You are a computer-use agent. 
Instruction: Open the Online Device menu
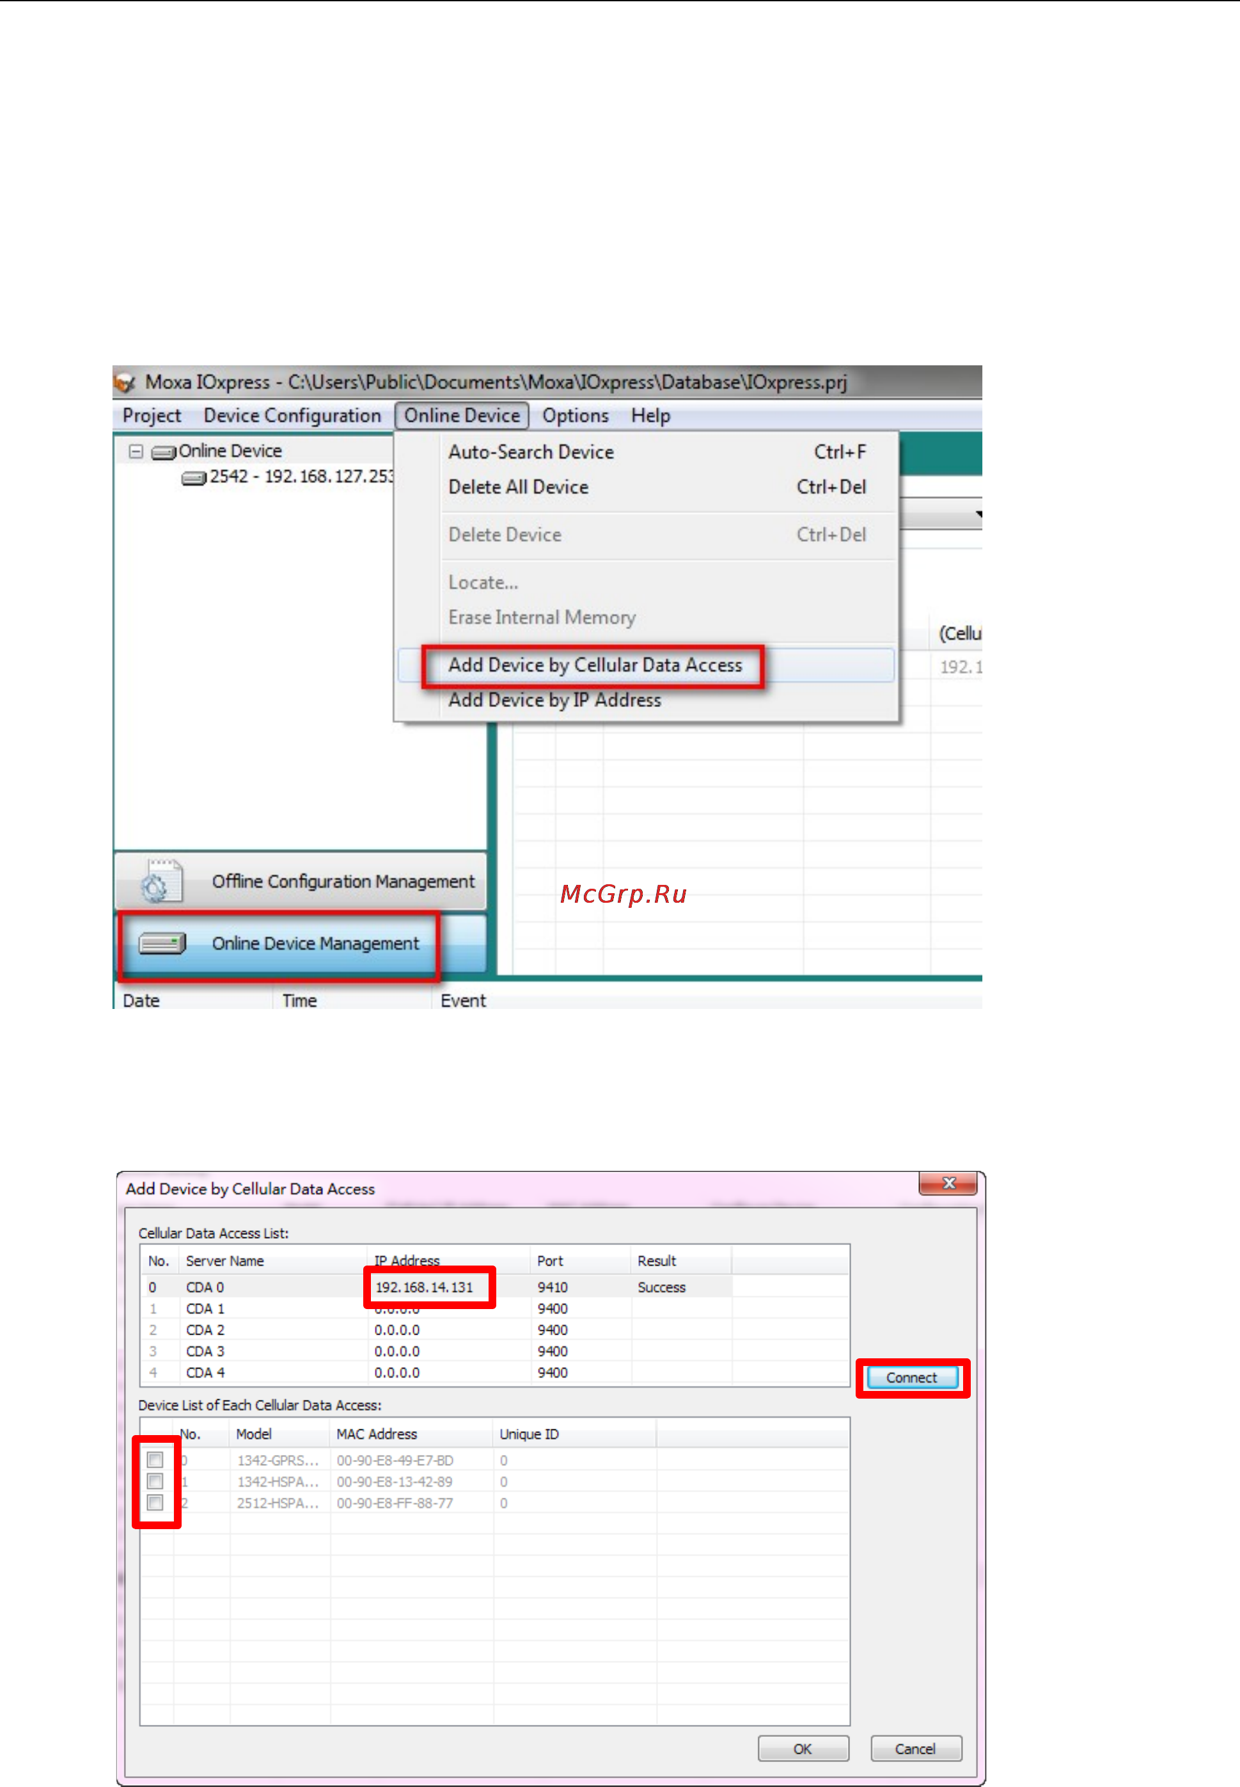(462, 416)
